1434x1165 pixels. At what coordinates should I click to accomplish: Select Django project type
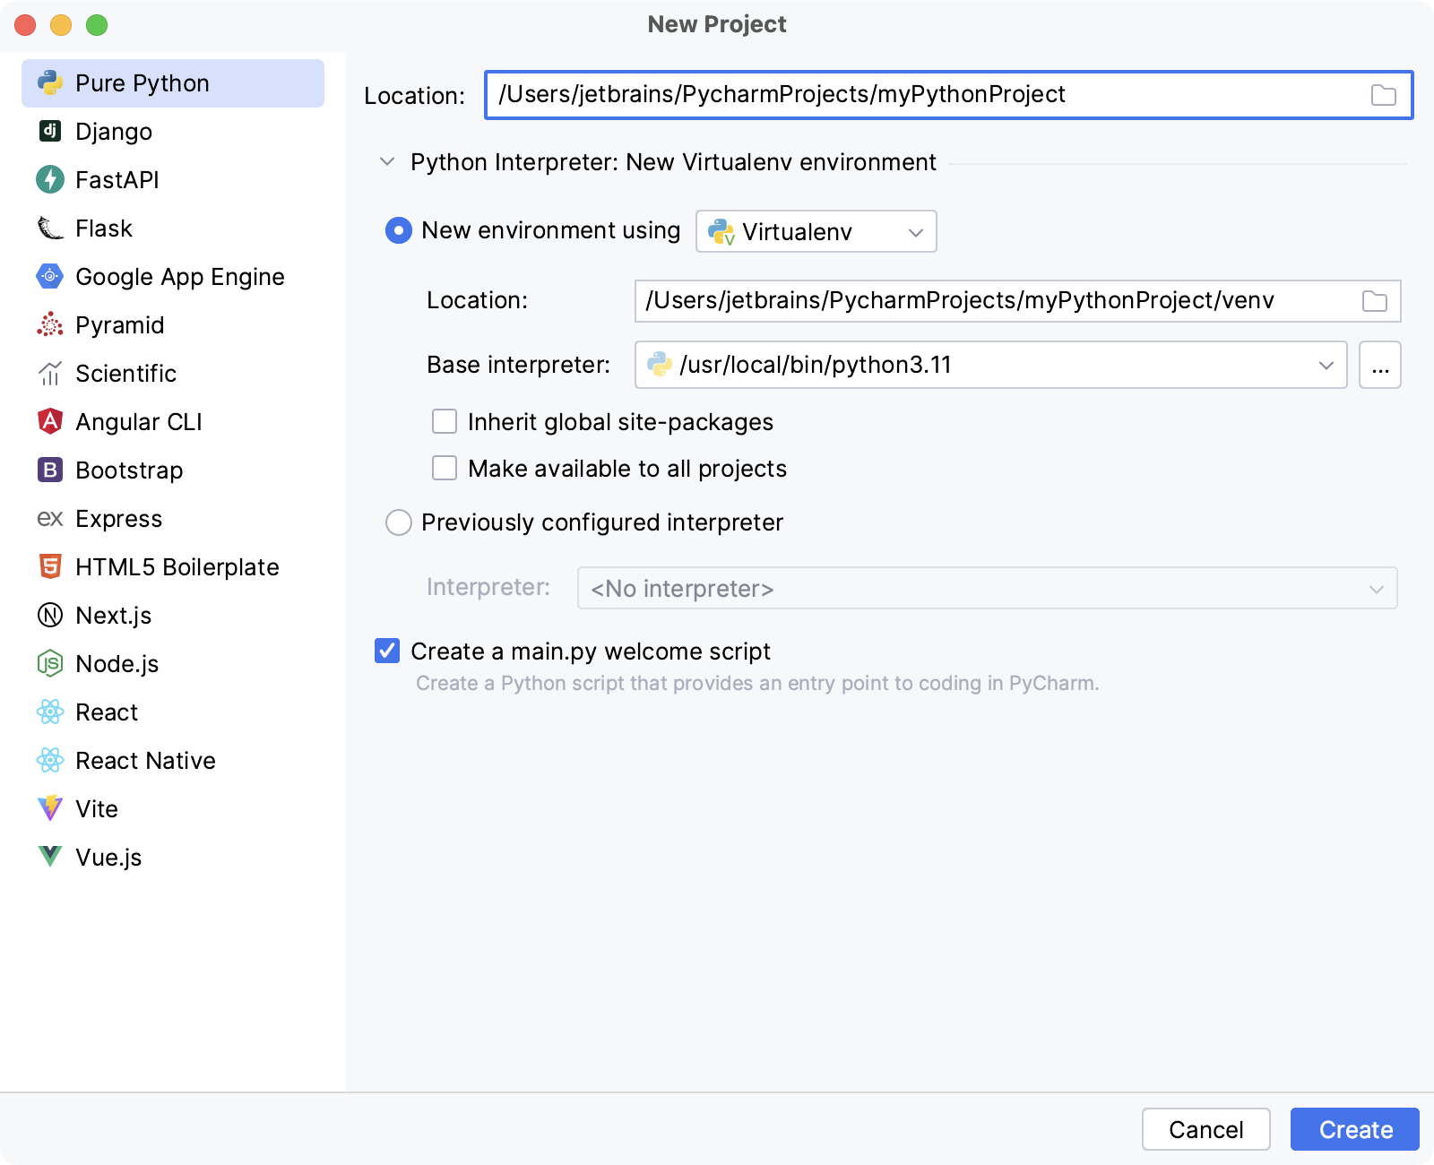173,132
